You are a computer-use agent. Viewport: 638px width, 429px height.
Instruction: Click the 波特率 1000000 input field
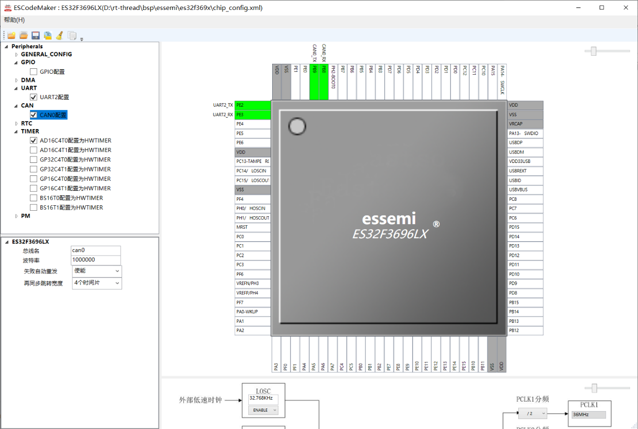pyautogui.click(x=96, y=260)
